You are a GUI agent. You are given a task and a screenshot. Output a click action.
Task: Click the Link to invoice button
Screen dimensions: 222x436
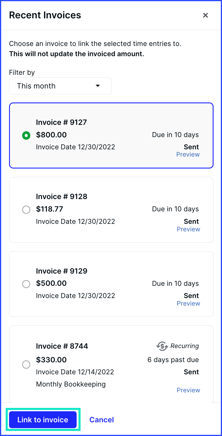[43, 420]
